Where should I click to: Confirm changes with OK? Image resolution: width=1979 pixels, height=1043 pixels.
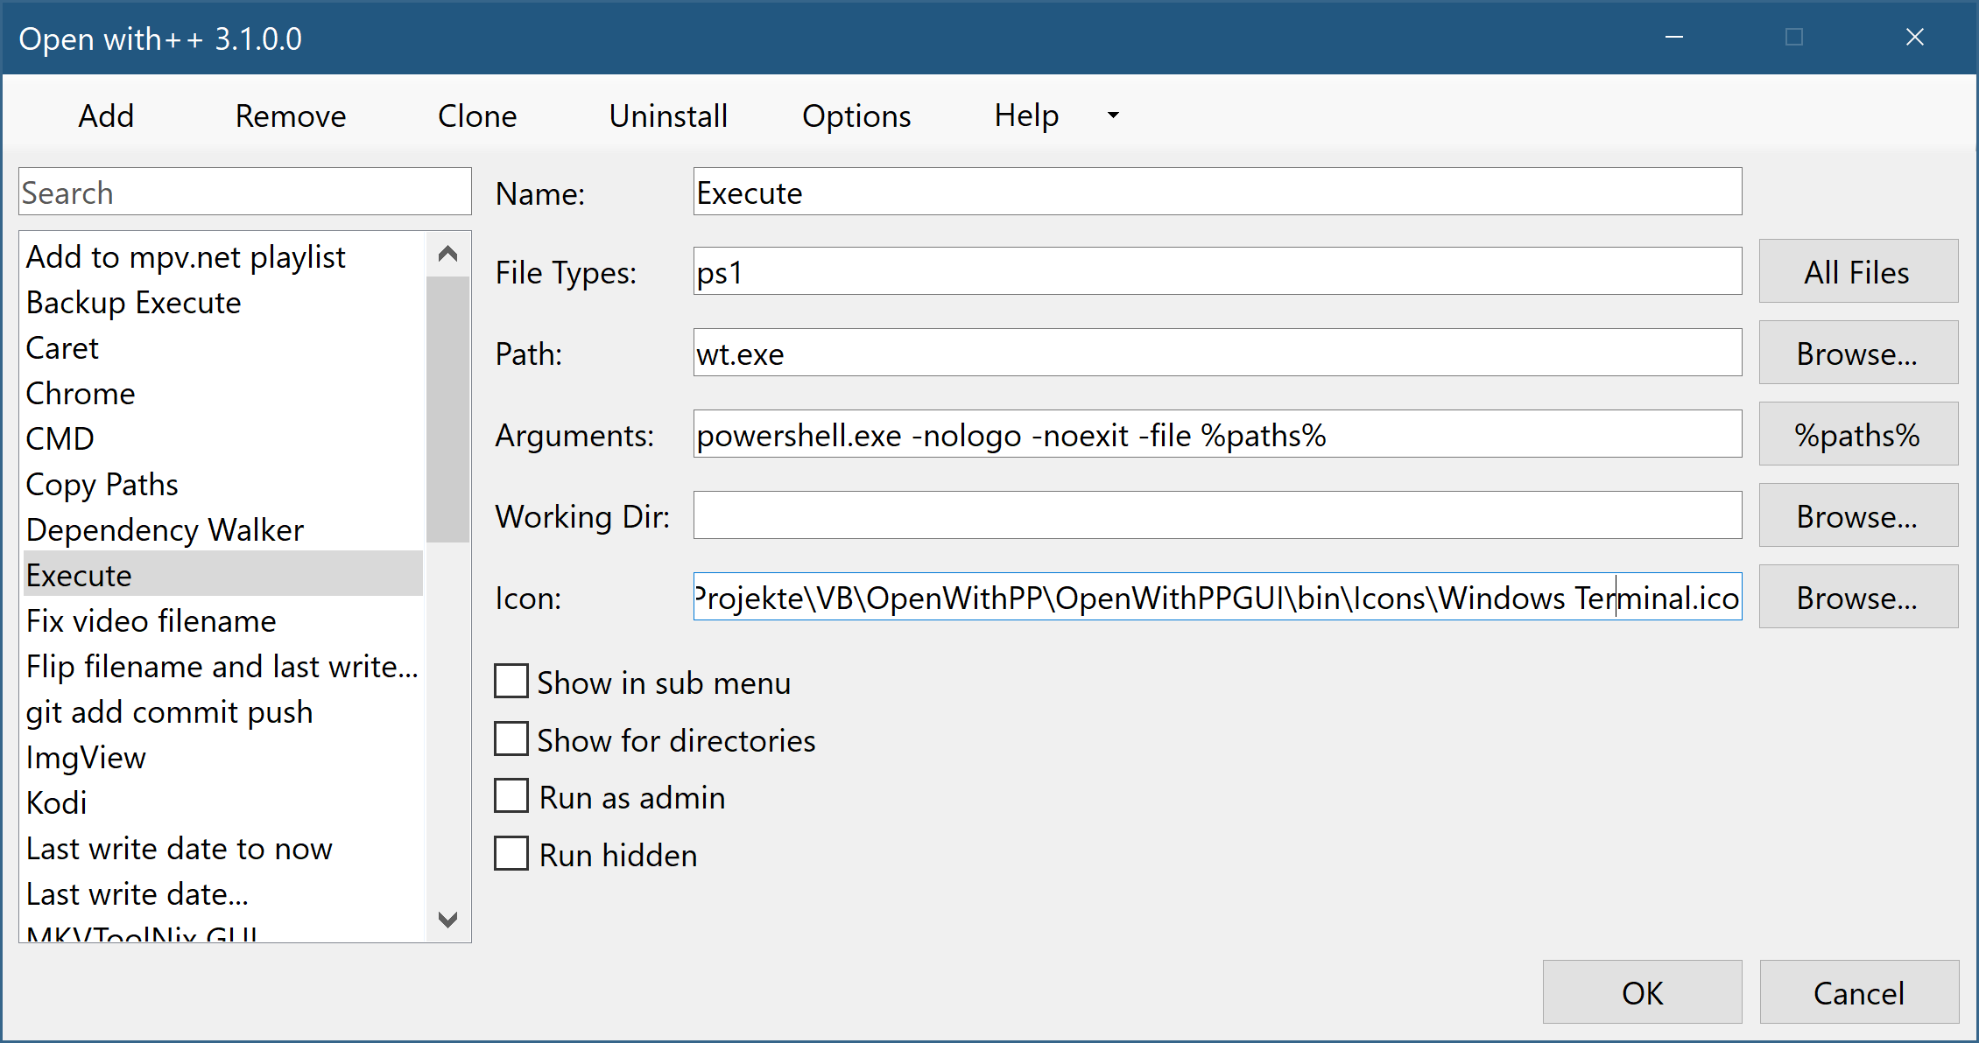click(1642, 992)
